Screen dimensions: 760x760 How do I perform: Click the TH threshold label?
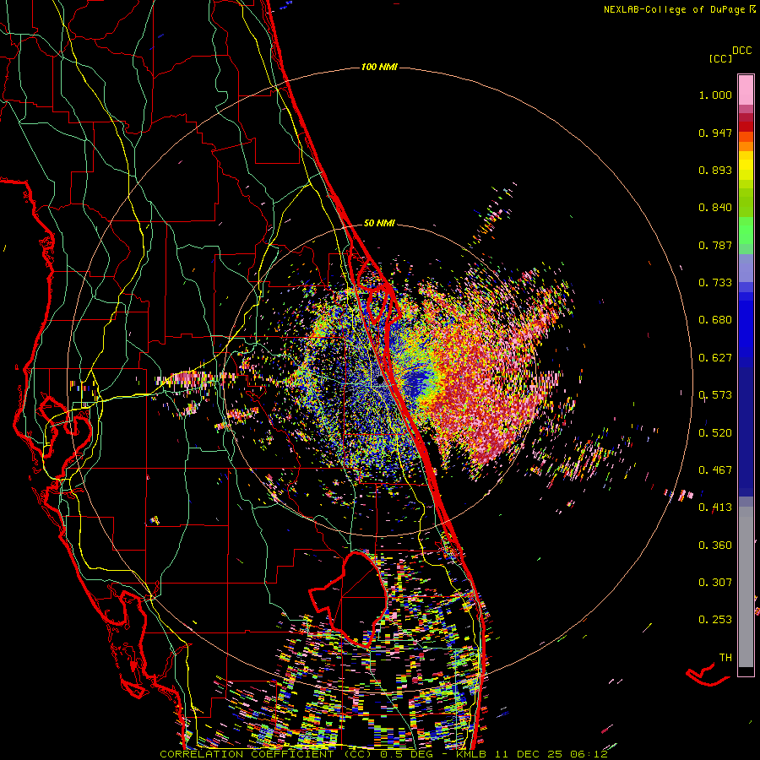725,658
